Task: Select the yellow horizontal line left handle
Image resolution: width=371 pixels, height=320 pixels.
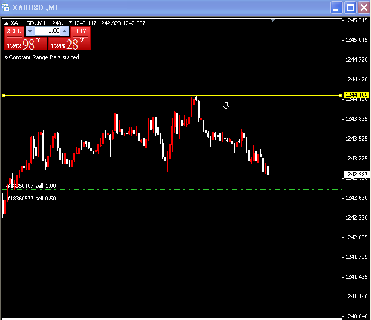Action: pos(4,95)
